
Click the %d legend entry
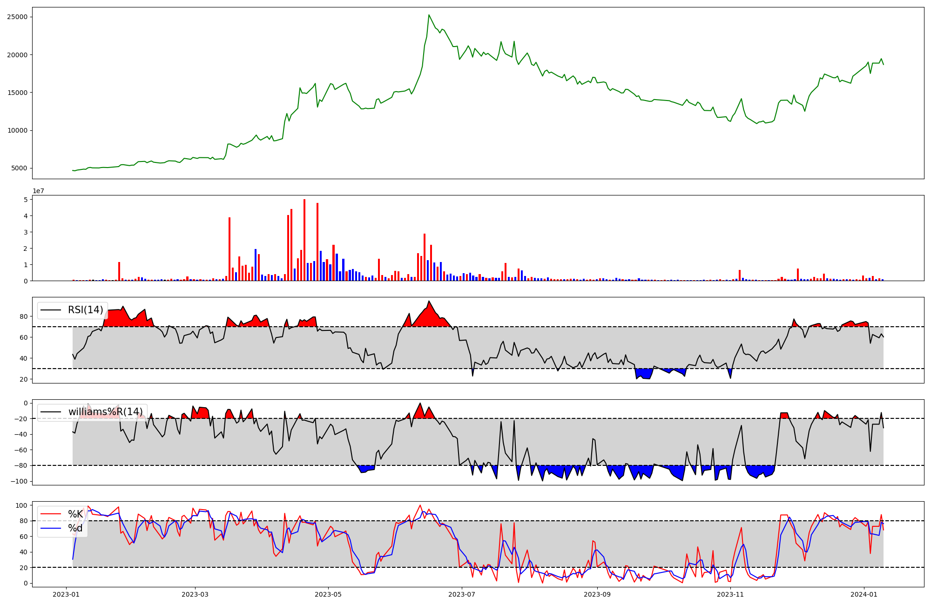75,528
